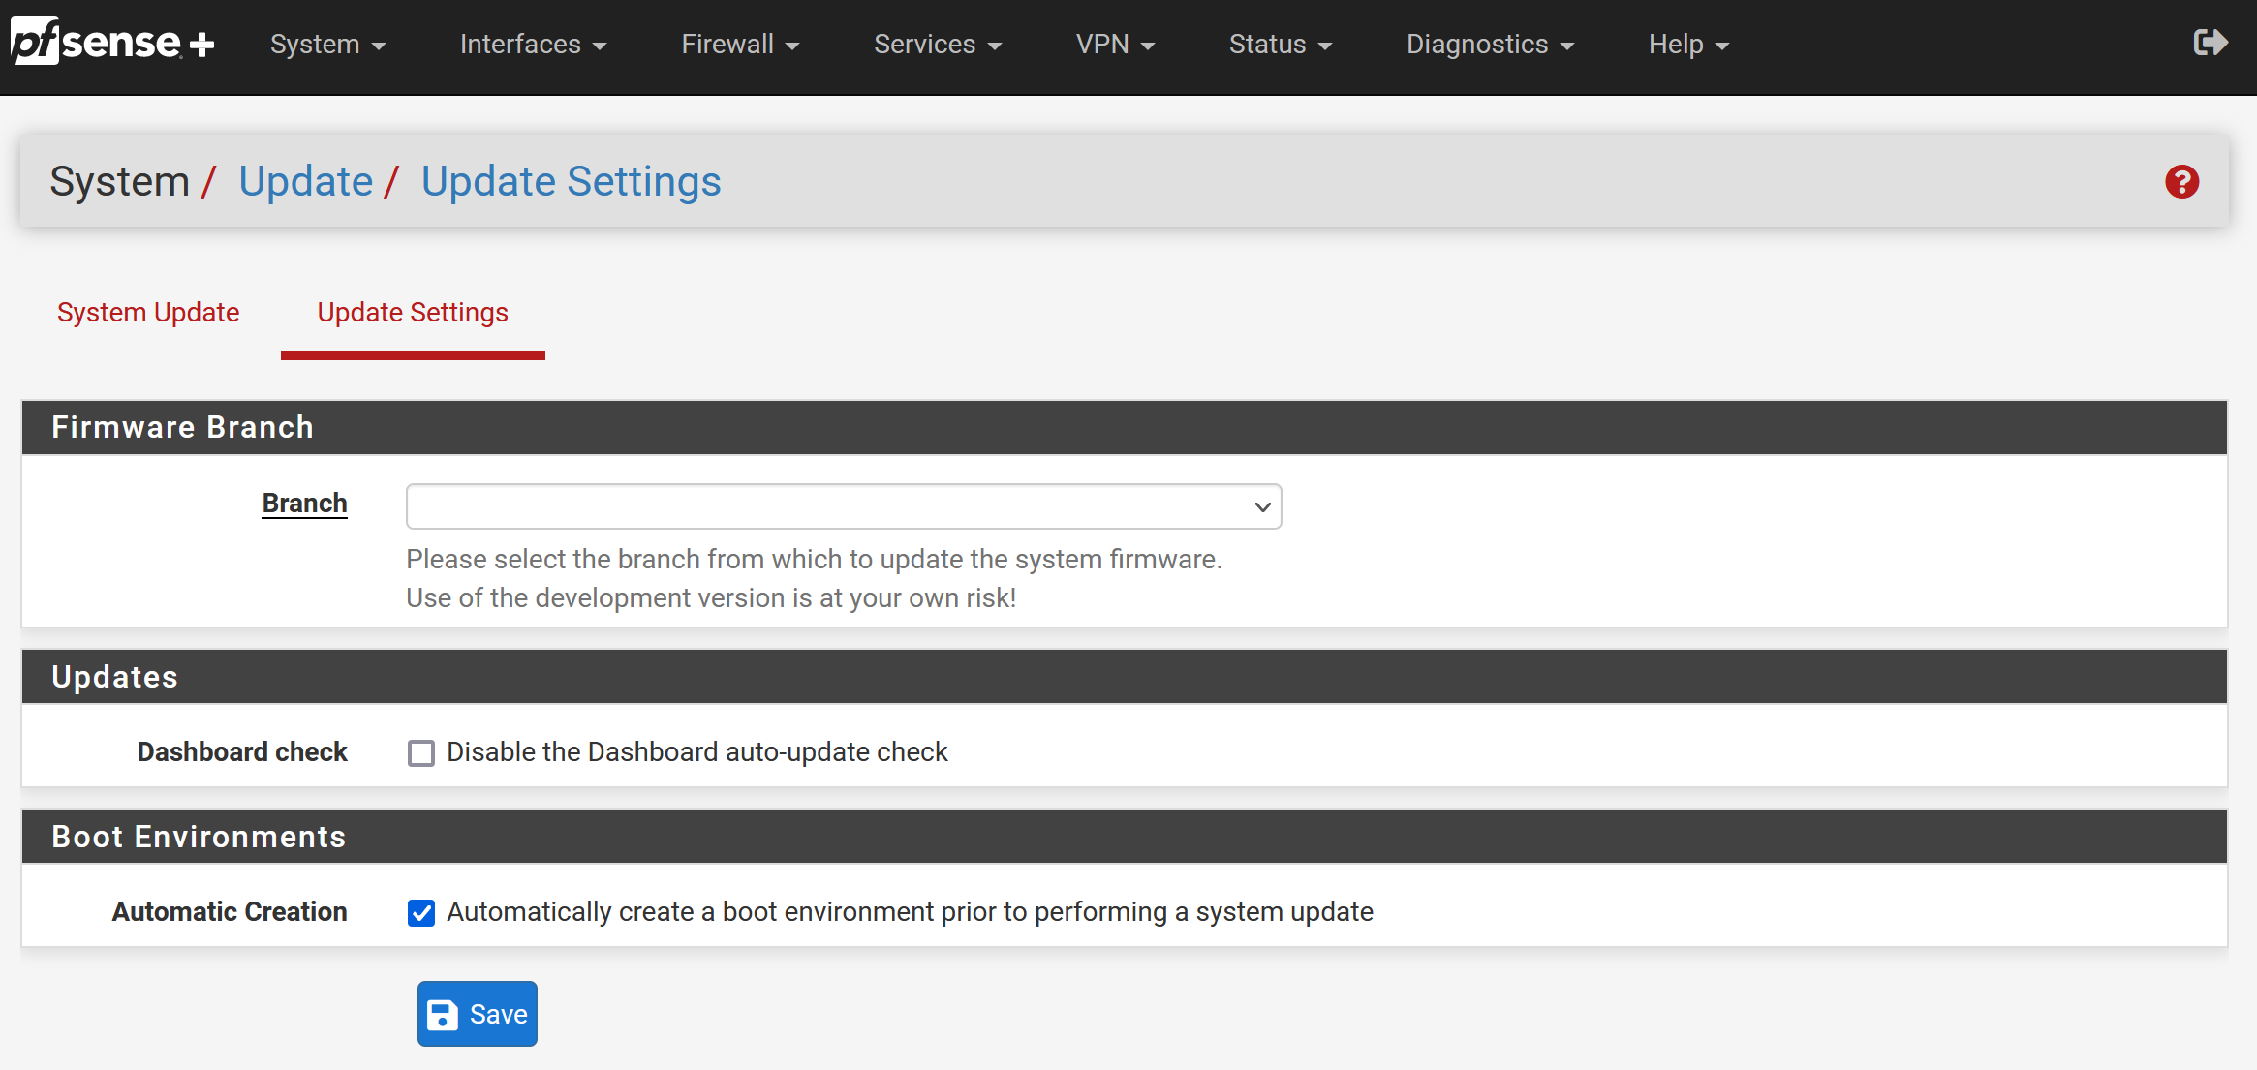Open the Services menu
Screen dimensions: 2257x1070
[x=937, y=45]
